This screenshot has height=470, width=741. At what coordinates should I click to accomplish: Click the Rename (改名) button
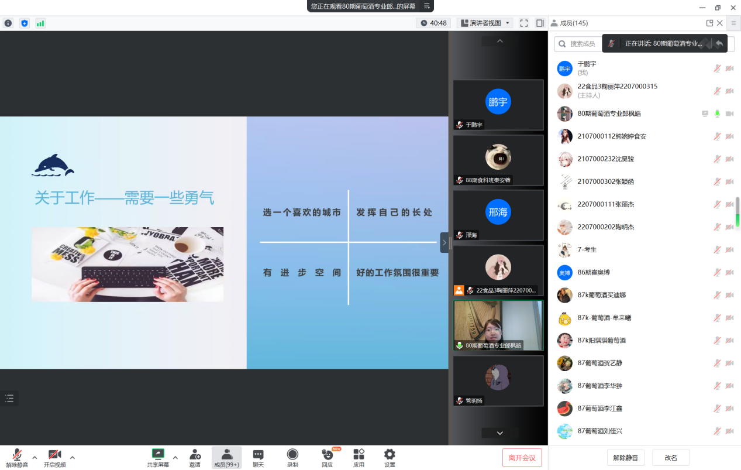pyautogui.click(x=671, y=458)
